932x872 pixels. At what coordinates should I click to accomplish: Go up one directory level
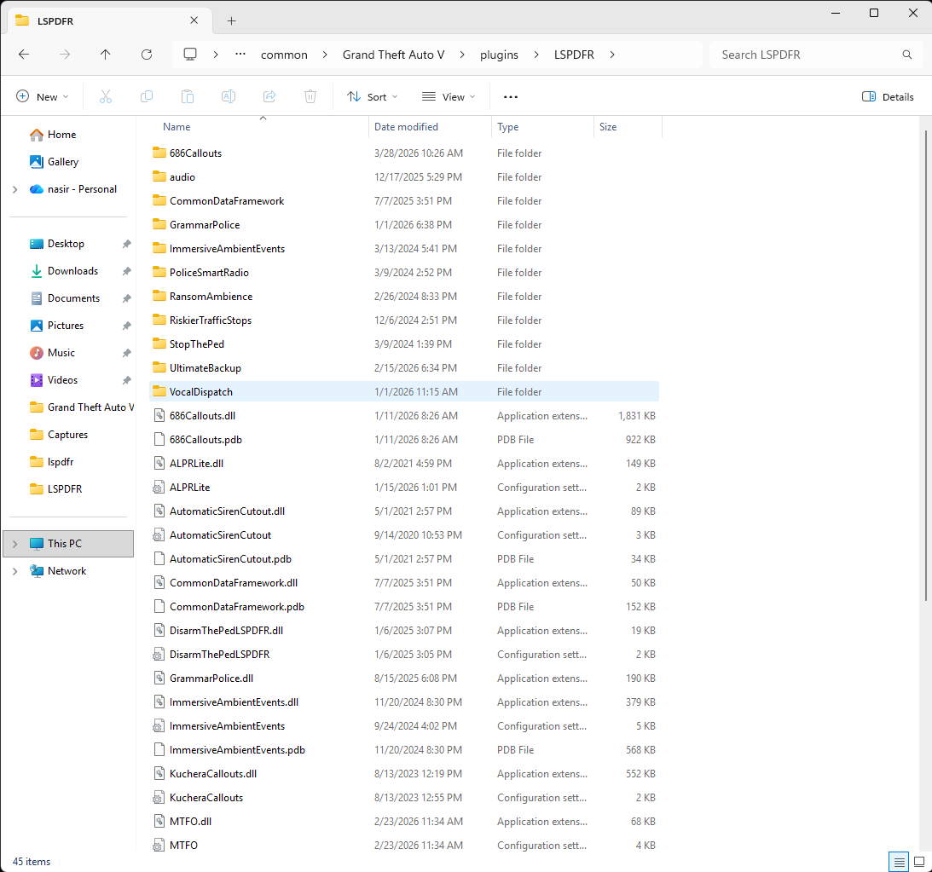(106, 55)
